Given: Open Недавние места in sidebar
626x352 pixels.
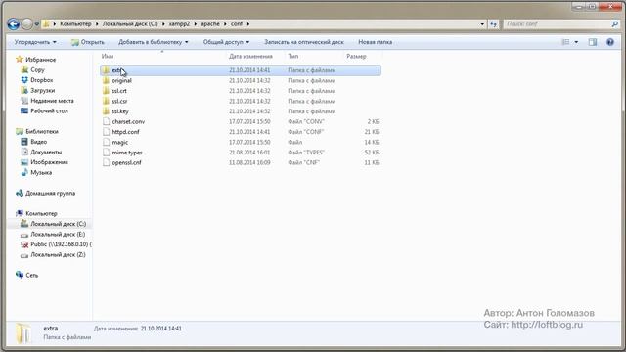Looking at the screenshot, I should tap(52, 101).
